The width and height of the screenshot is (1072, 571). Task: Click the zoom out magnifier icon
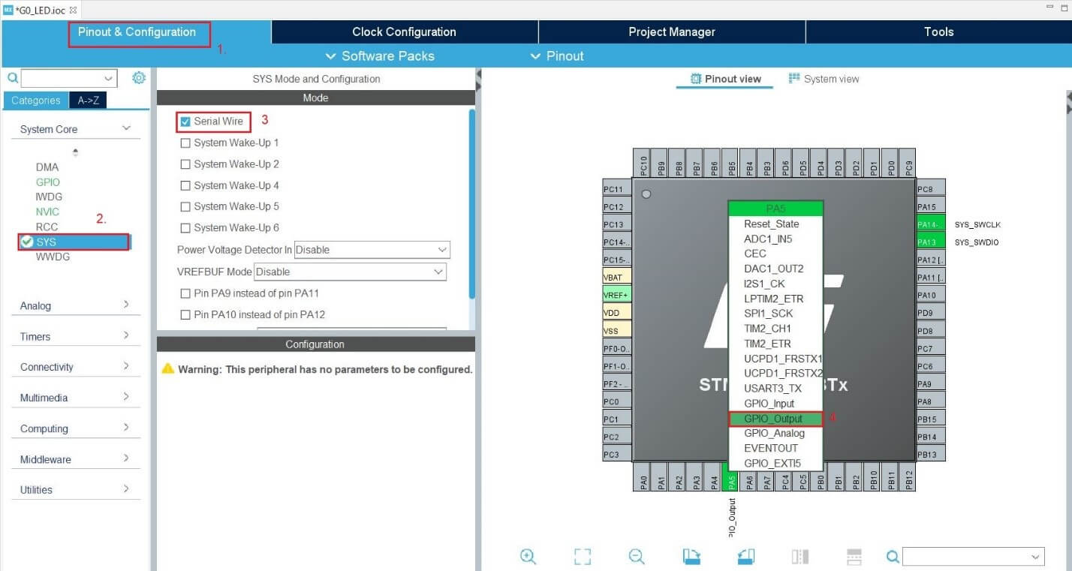click(x=637, y=556)
